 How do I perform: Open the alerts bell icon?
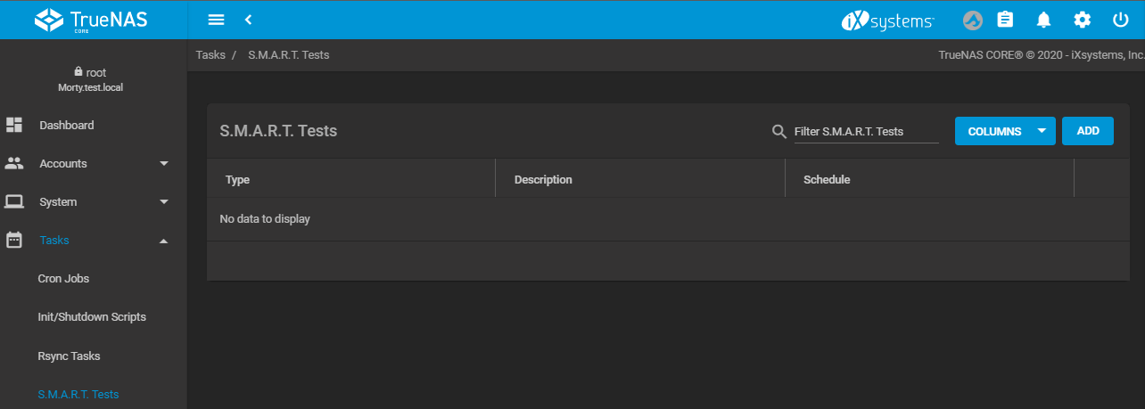[x=1042, y=20]
